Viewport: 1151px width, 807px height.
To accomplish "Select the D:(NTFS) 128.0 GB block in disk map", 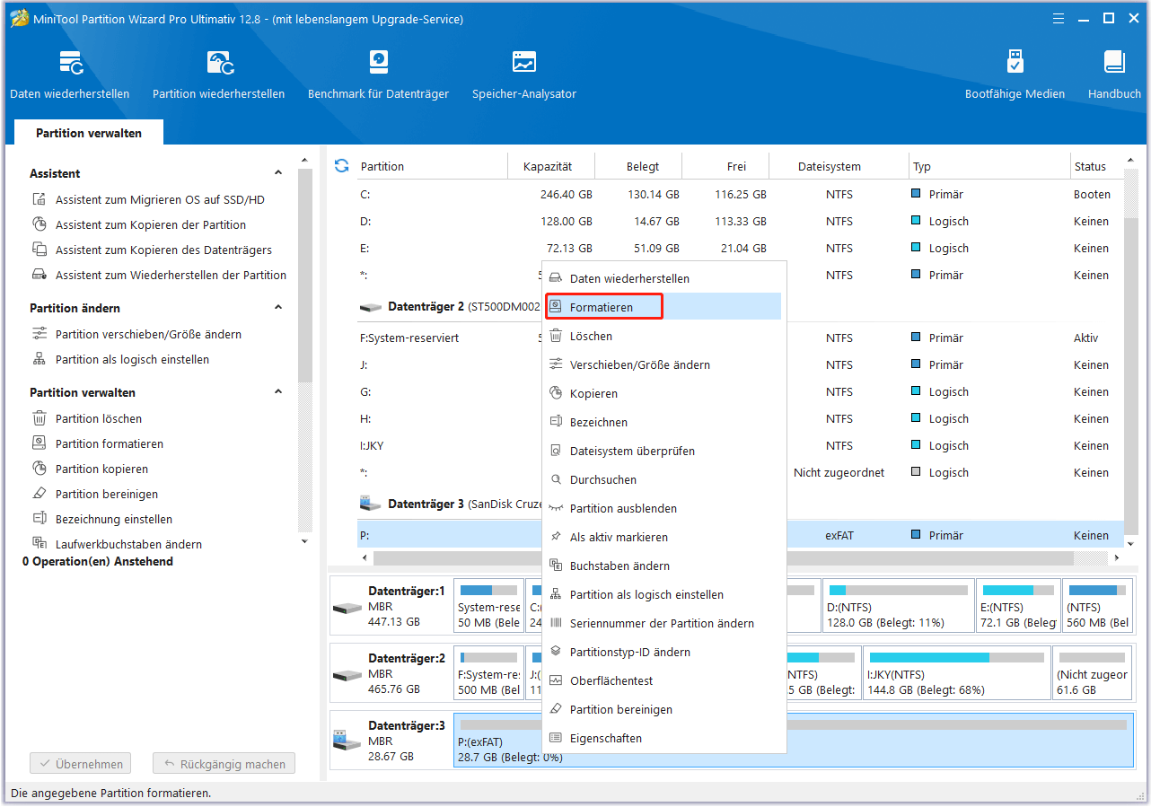I will coord(898,606).
